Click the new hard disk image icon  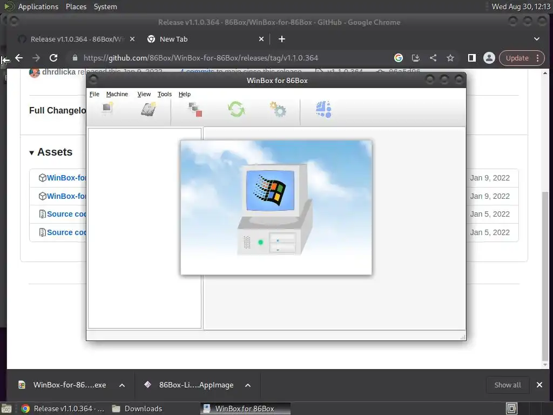click(x=149, y=109)
